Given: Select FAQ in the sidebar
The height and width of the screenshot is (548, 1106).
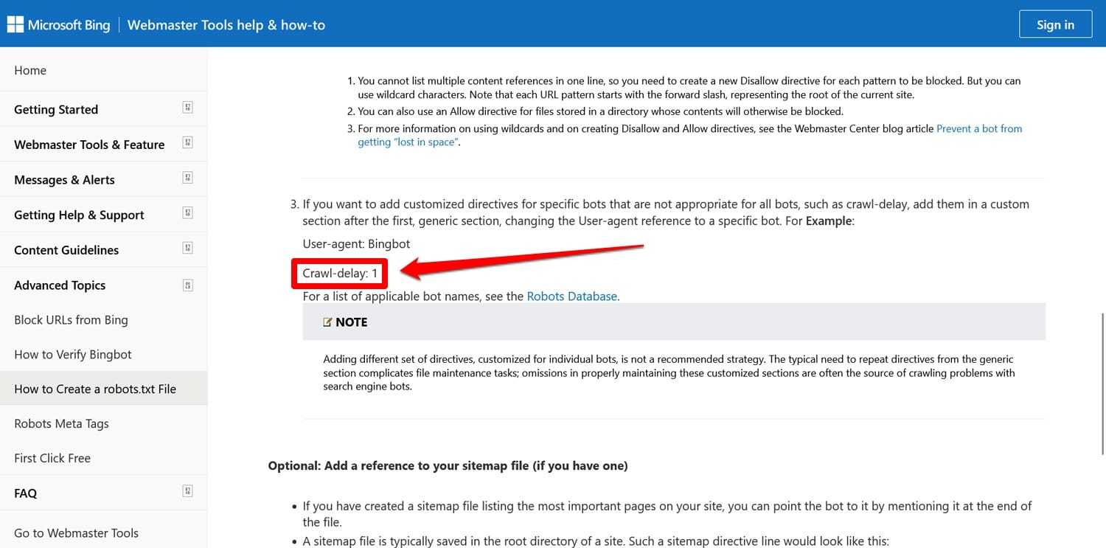Looking at the screenshot, I should (x=25, y=493).
